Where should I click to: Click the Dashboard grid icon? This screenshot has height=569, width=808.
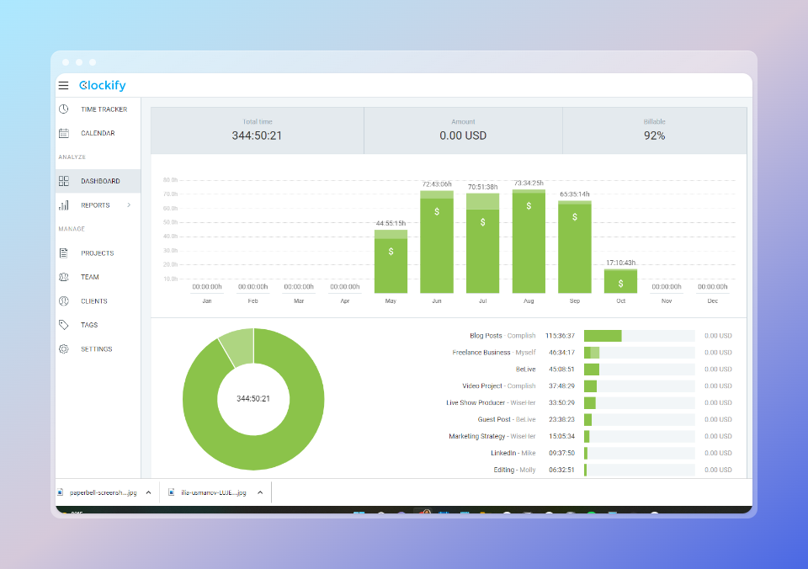(x=64, y=180)
